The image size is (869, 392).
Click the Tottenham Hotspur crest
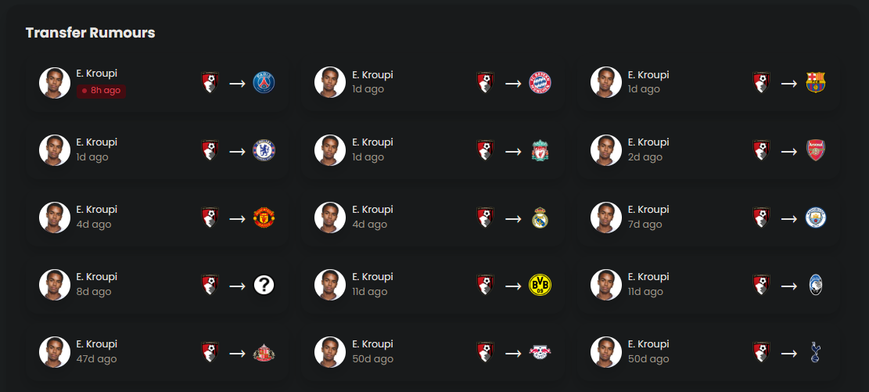[815, 353]
